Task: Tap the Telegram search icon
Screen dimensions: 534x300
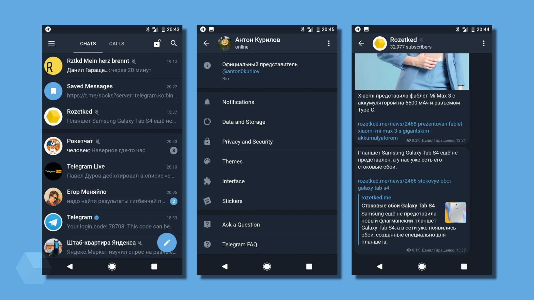Action: pyautogui.click(x=174, y=43)
